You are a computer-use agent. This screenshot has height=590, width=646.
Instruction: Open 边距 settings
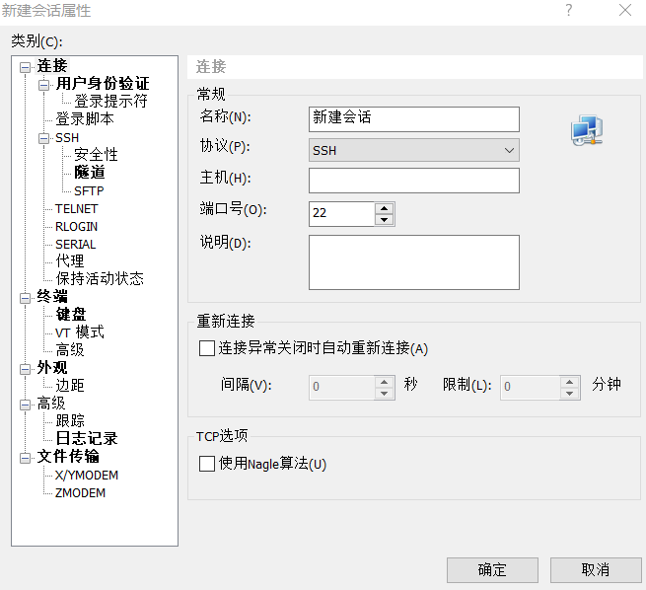coord(70,385)
